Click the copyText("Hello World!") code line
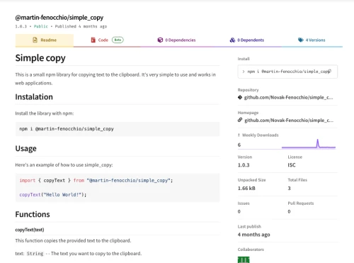This screenshot has height=263, width=354. pos(53,195)
